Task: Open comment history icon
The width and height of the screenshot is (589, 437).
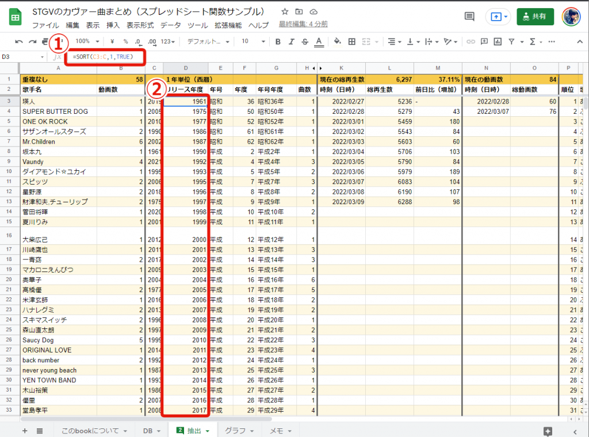Action: 469,17
